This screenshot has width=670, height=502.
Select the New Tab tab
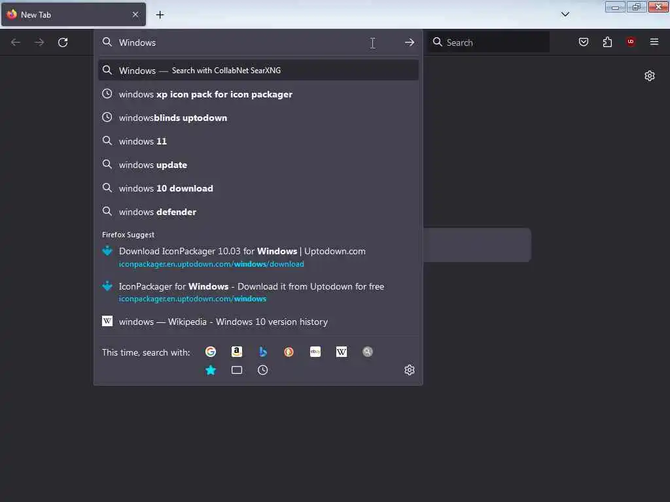coord(73,14)
